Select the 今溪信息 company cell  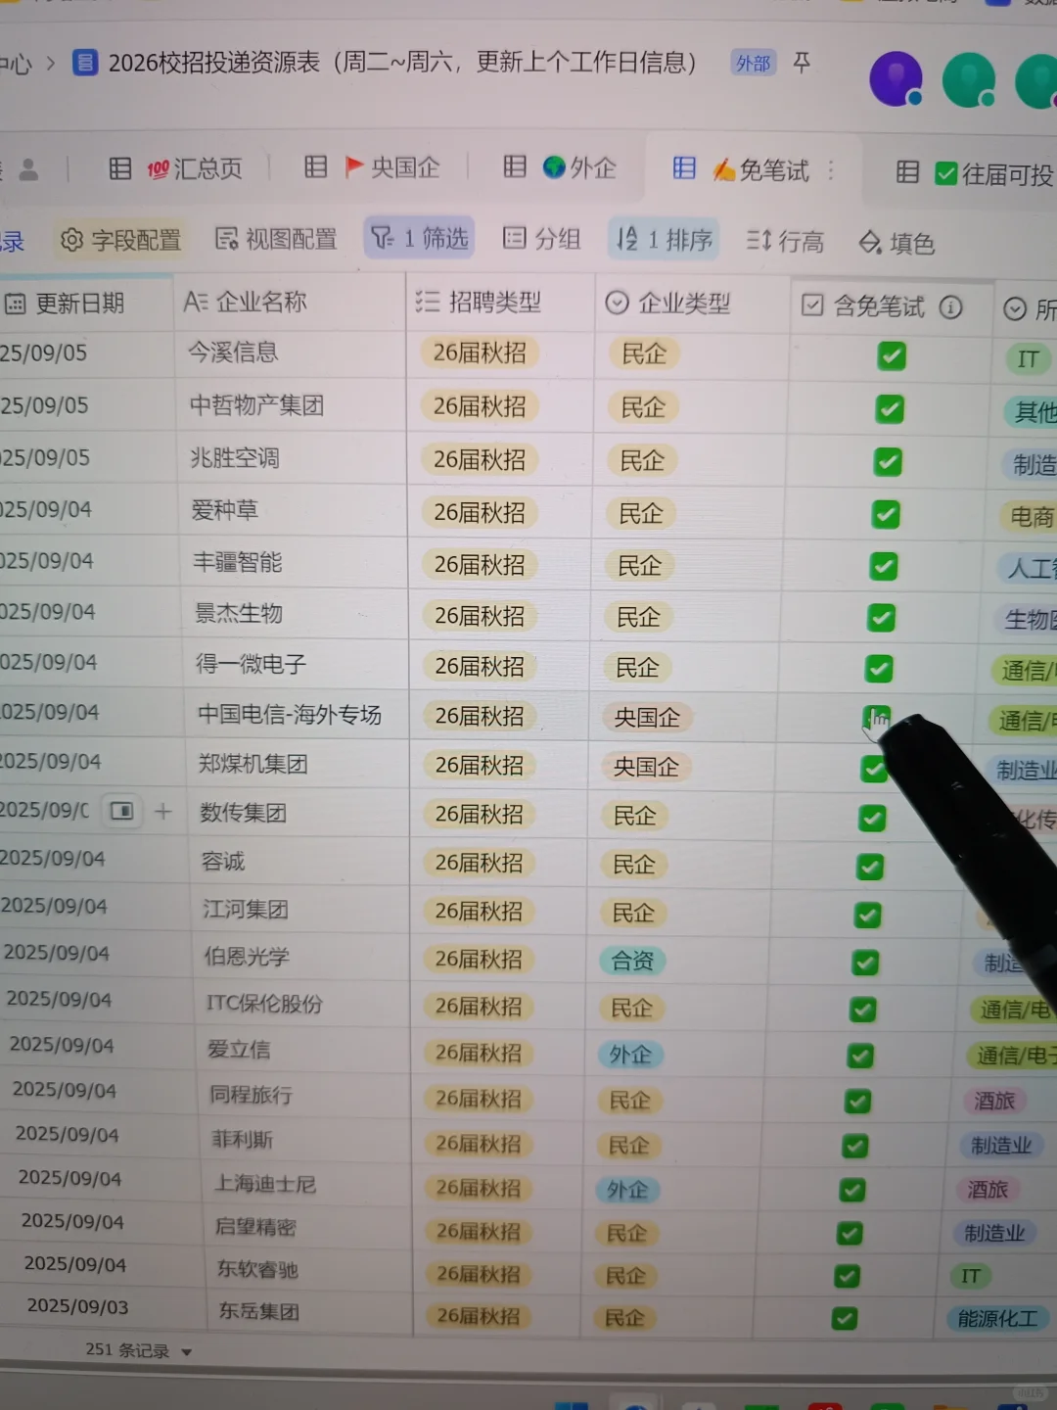tap(291, 352)
